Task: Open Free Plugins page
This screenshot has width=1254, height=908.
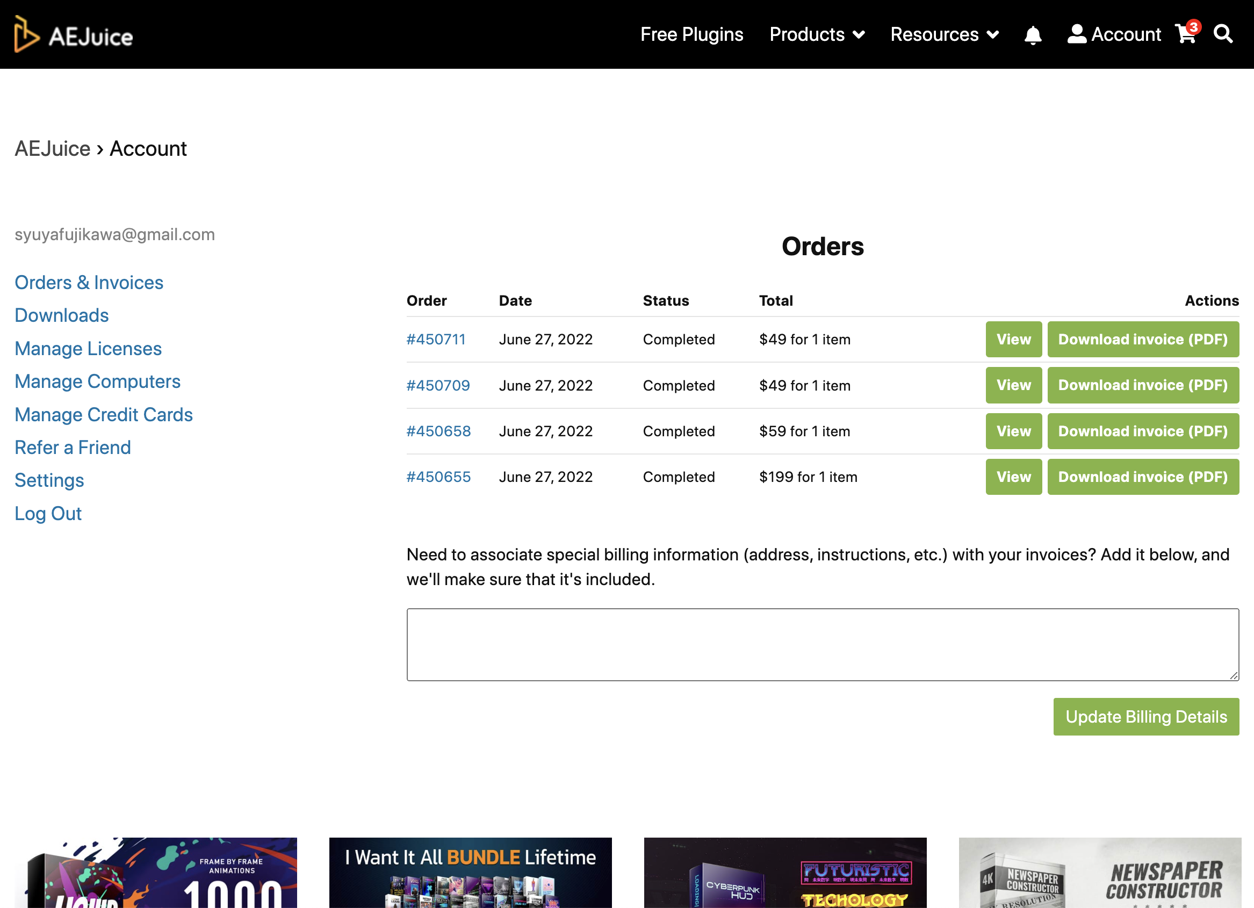Action: tap(691, 34)
